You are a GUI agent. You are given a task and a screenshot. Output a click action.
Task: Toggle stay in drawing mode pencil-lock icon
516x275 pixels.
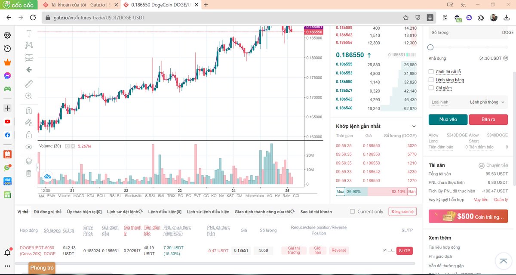[29, 122]
